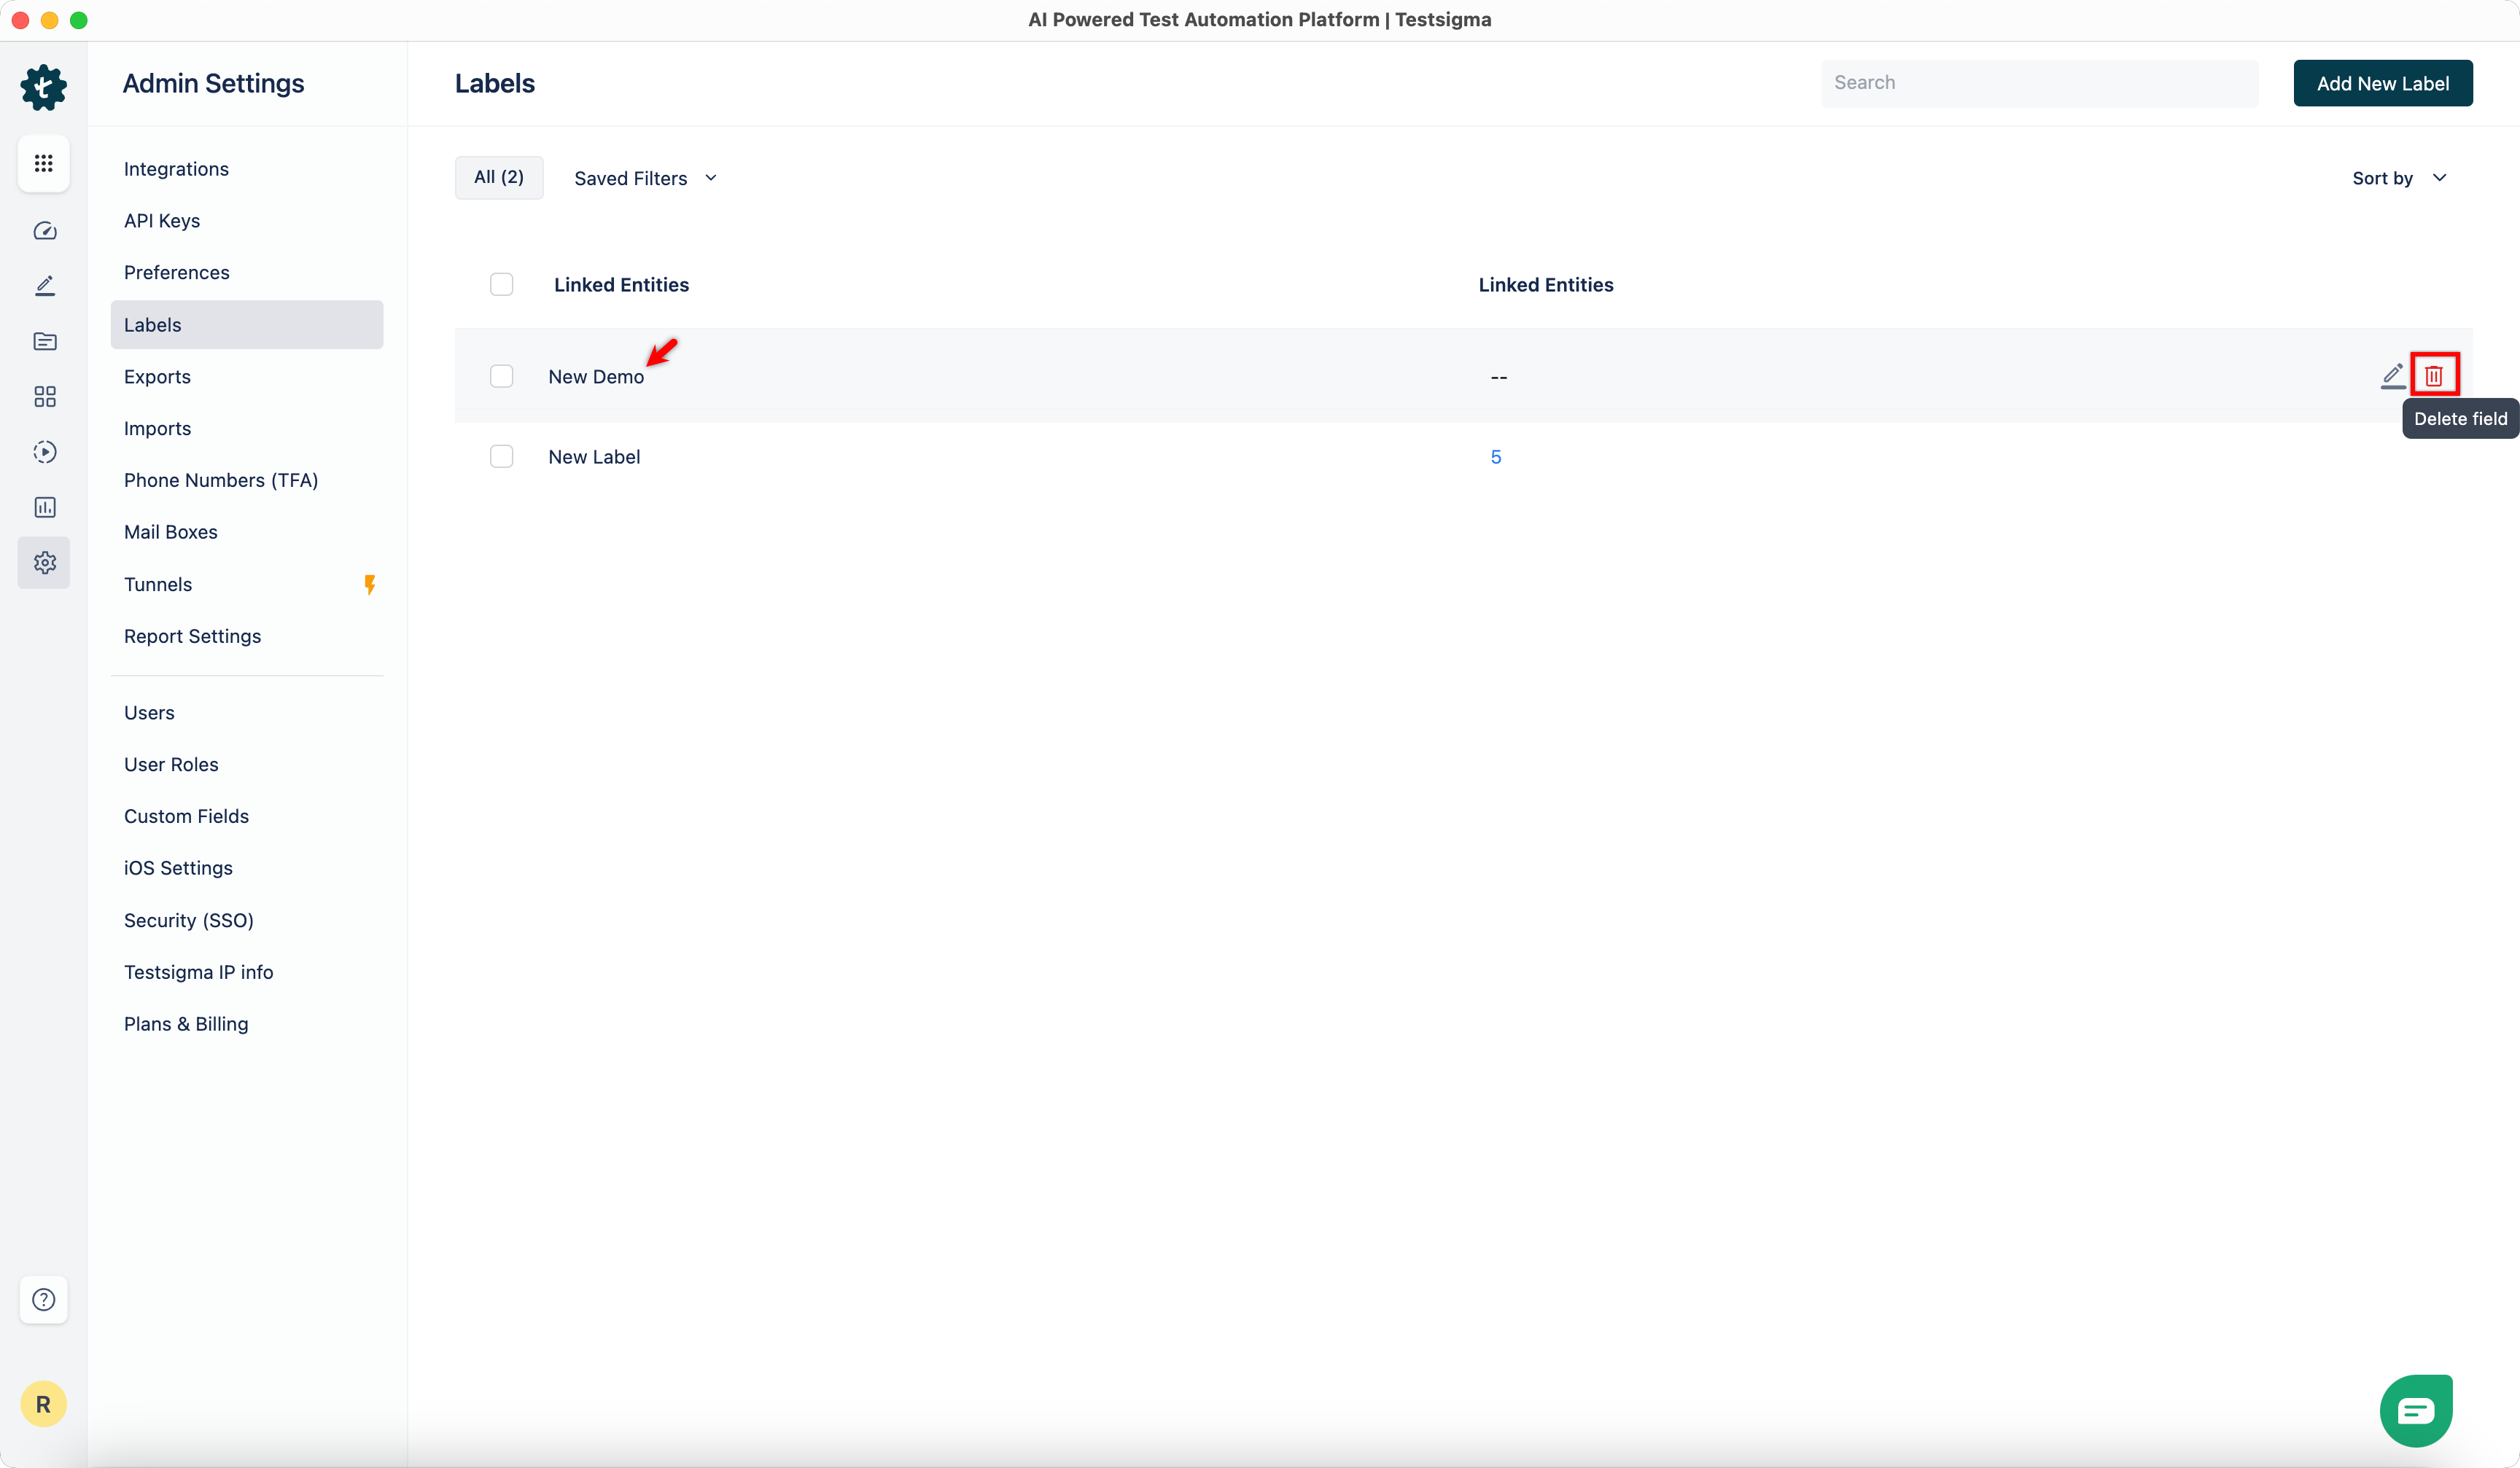Open the linked entities count 5 link
Screen dimensions: 2520x1468
pos(1495,457)
